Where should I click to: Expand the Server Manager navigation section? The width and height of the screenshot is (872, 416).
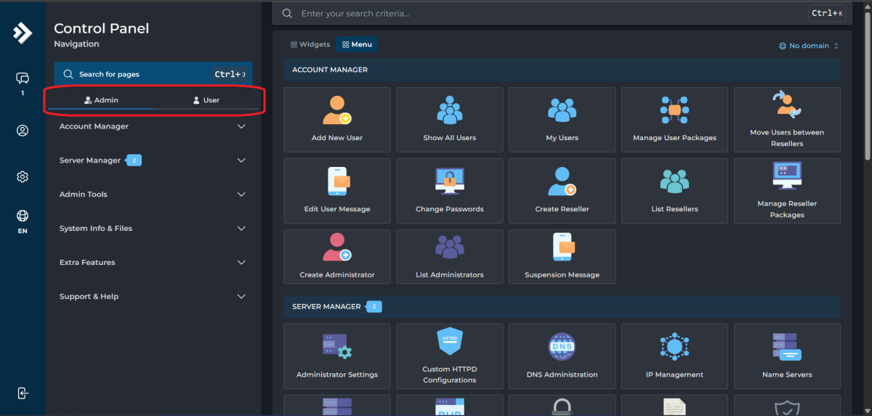[x=153, y=160]
